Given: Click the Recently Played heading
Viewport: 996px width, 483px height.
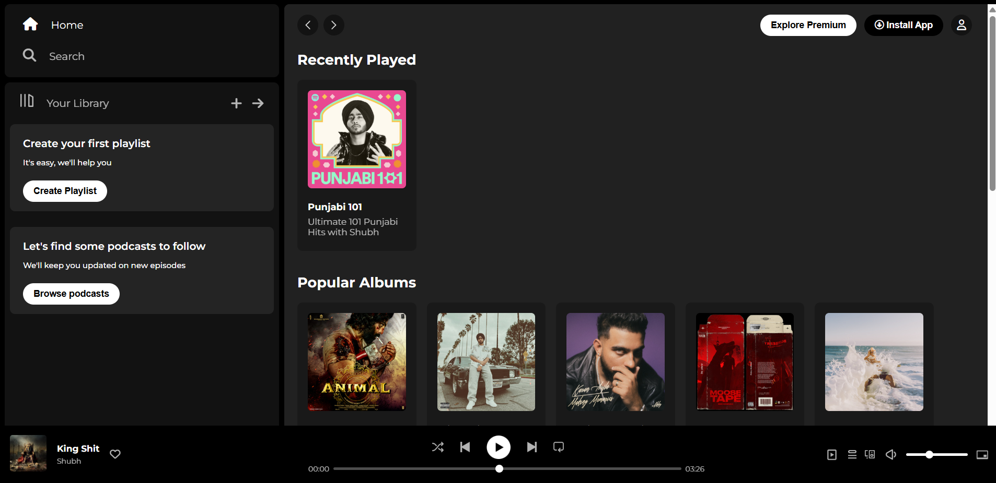Looking at the screenshot, I should pos(356,60).
